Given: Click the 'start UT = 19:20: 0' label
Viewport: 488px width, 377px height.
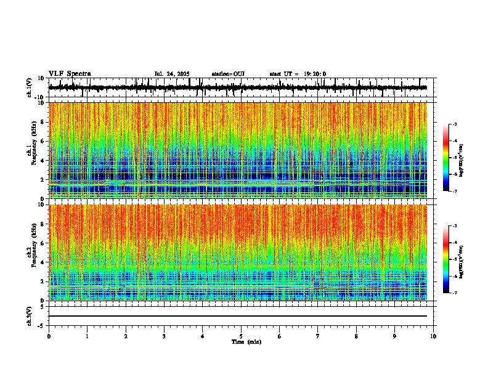Looking at the screenshot, I should [x=298, y=74].
